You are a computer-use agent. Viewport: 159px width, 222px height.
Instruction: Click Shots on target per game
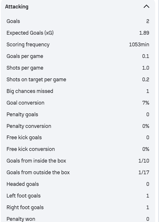(x=36, y=80)
